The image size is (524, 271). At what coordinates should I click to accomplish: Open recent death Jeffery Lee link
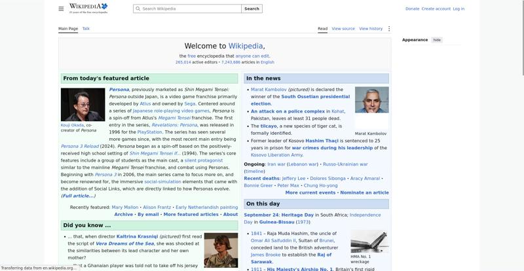click(293, 179)
